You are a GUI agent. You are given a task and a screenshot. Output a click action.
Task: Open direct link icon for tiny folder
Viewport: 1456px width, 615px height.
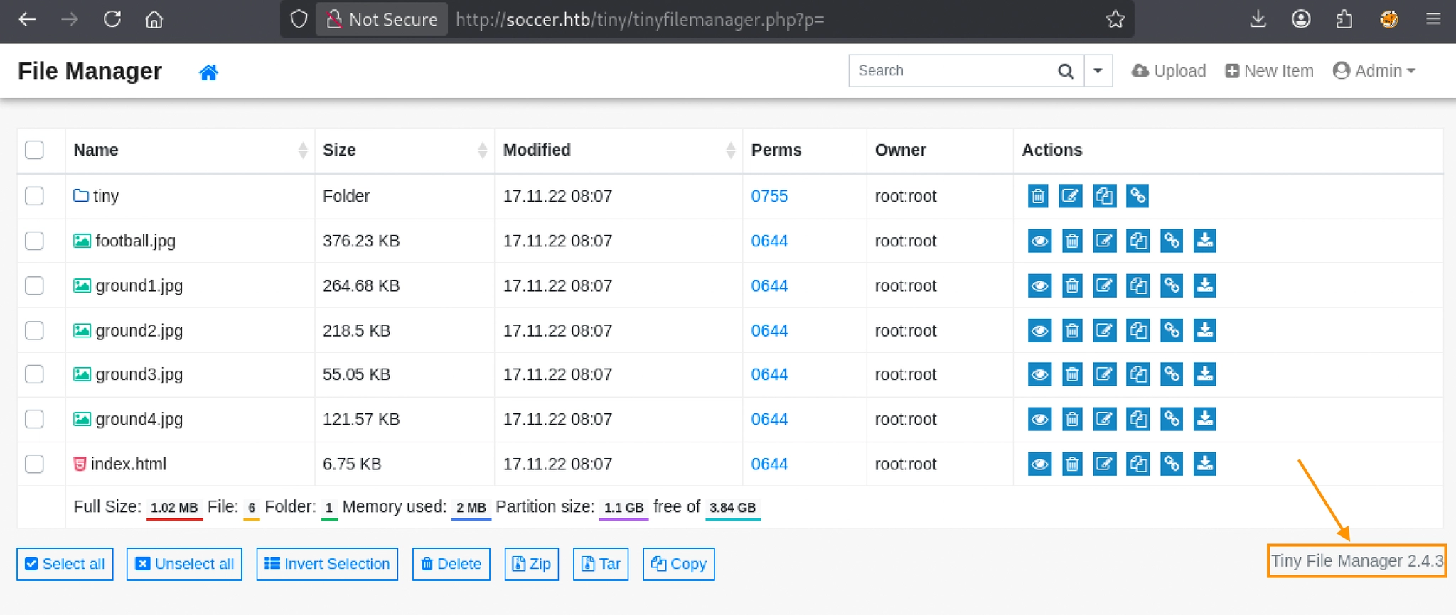coord(1137,196)
